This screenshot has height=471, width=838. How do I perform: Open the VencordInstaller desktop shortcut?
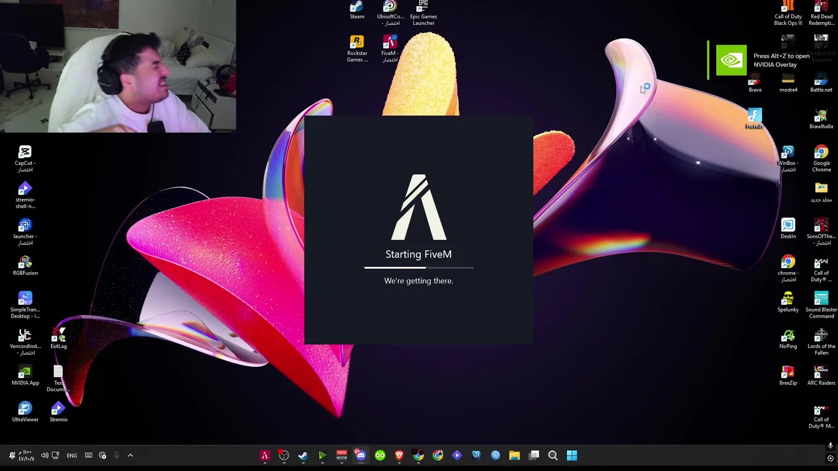[x=25, y=342]
